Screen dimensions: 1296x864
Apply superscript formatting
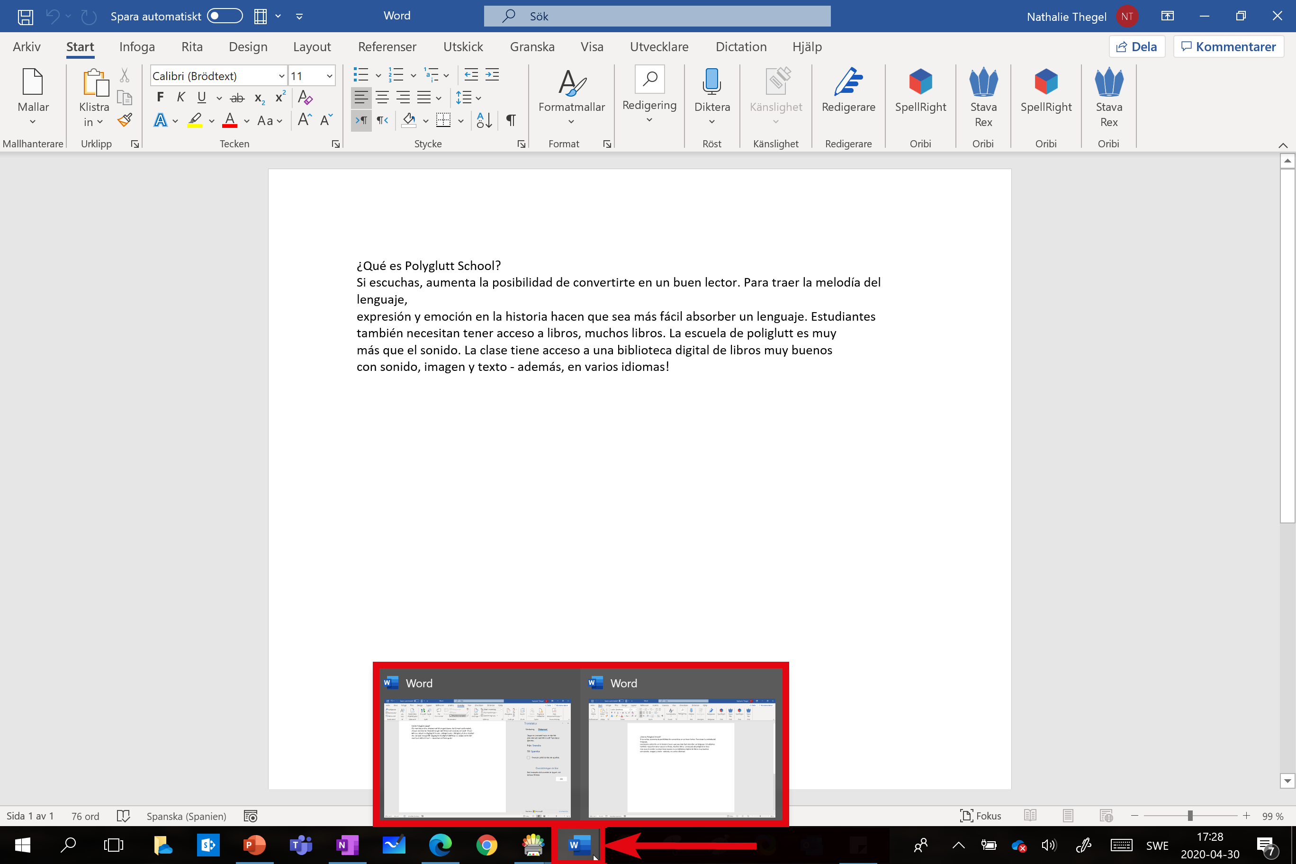(x=280, y=97)
